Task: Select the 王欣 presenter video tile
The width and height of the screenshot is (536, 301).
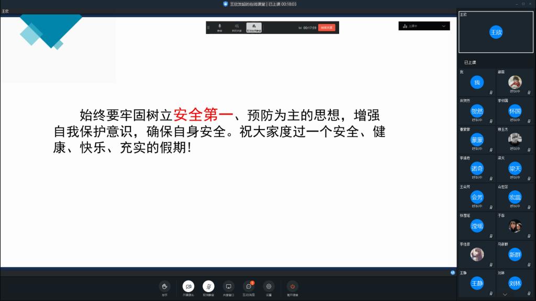Action: pos(496,32)
